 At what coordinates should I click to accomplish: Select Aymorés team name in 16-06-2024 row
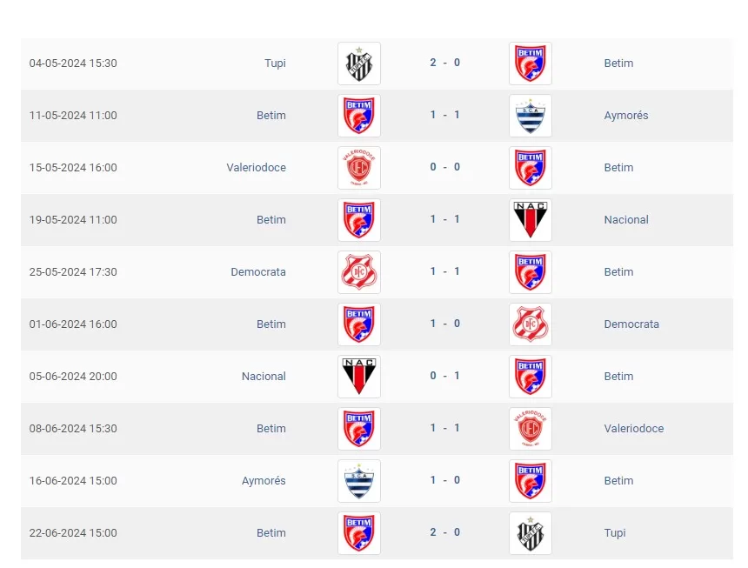coord(264,481)
